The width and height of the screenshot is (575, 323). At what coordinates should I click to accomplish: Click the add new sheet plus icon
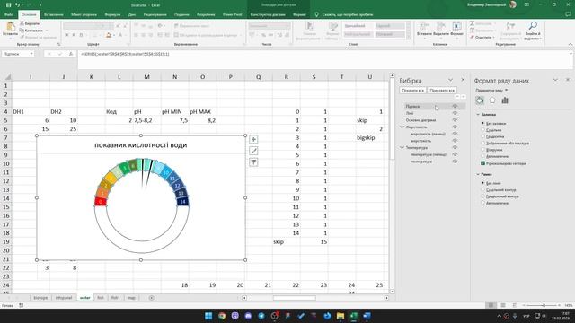[152, 298]
